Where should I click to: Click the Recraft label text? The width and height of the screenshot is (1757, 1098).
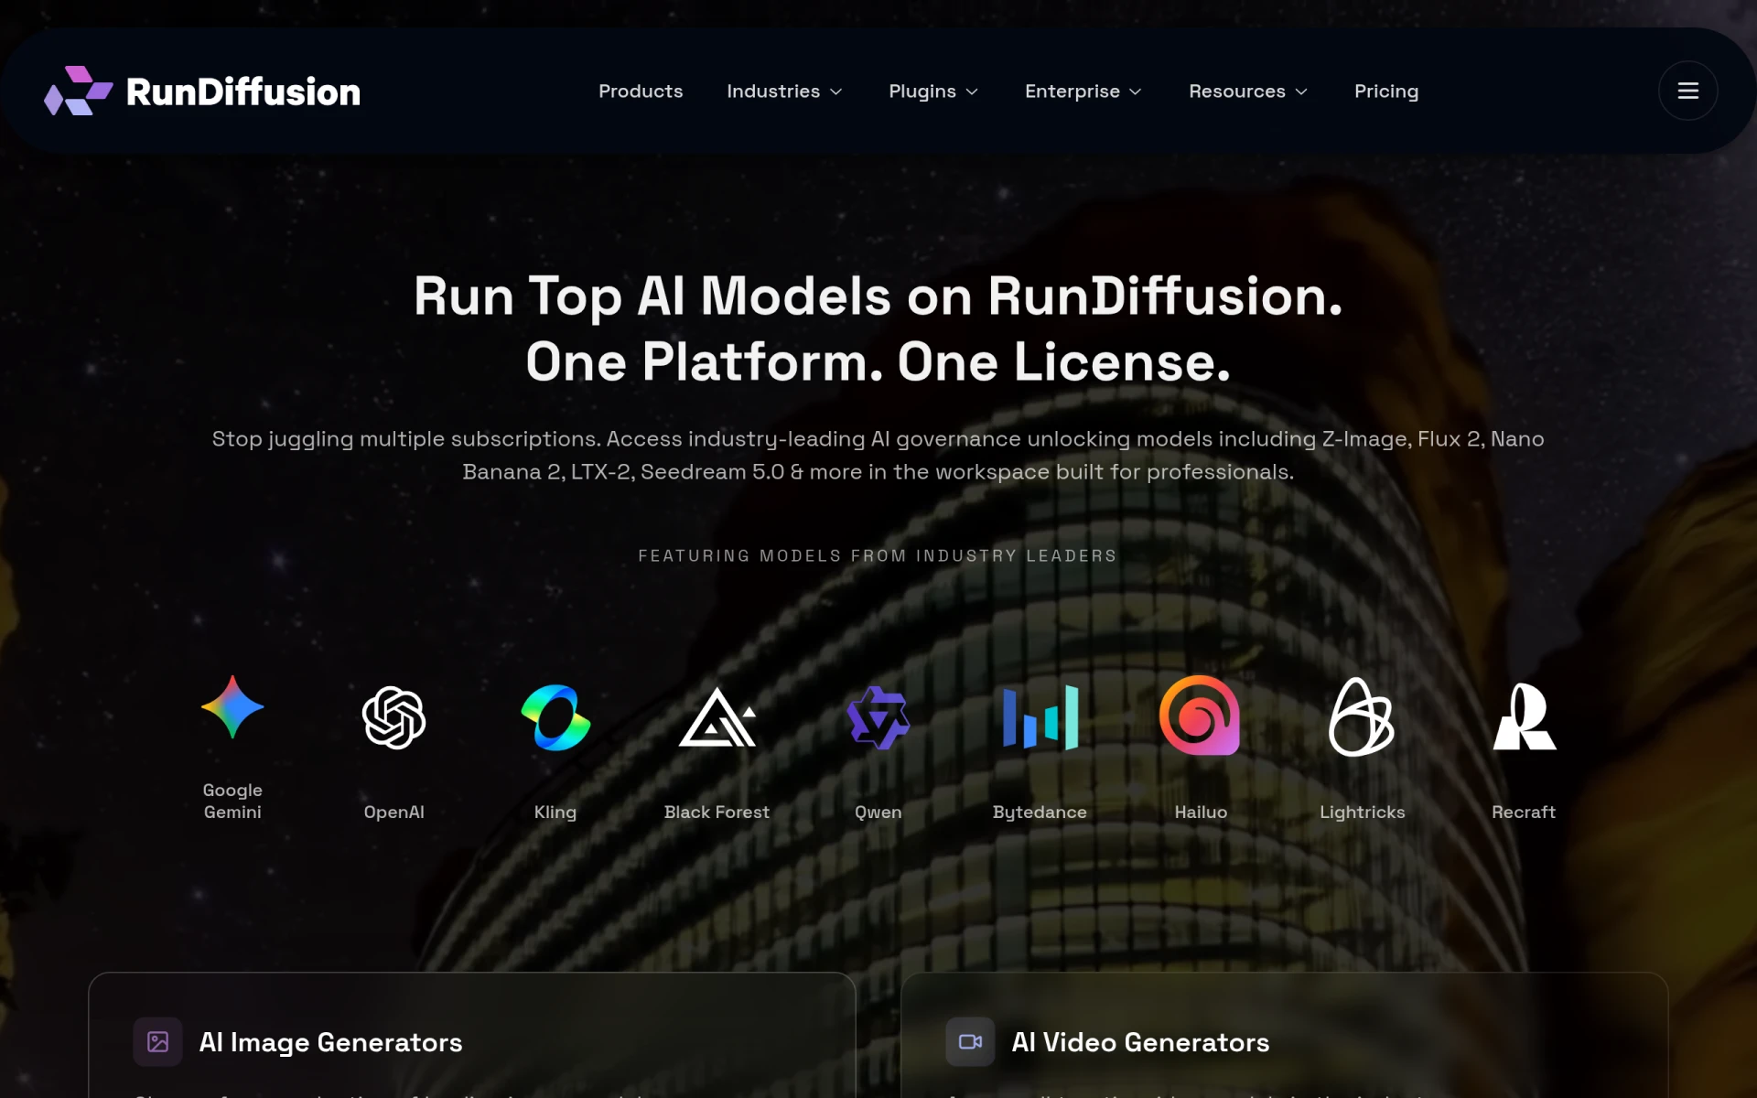pos(1524,812)
